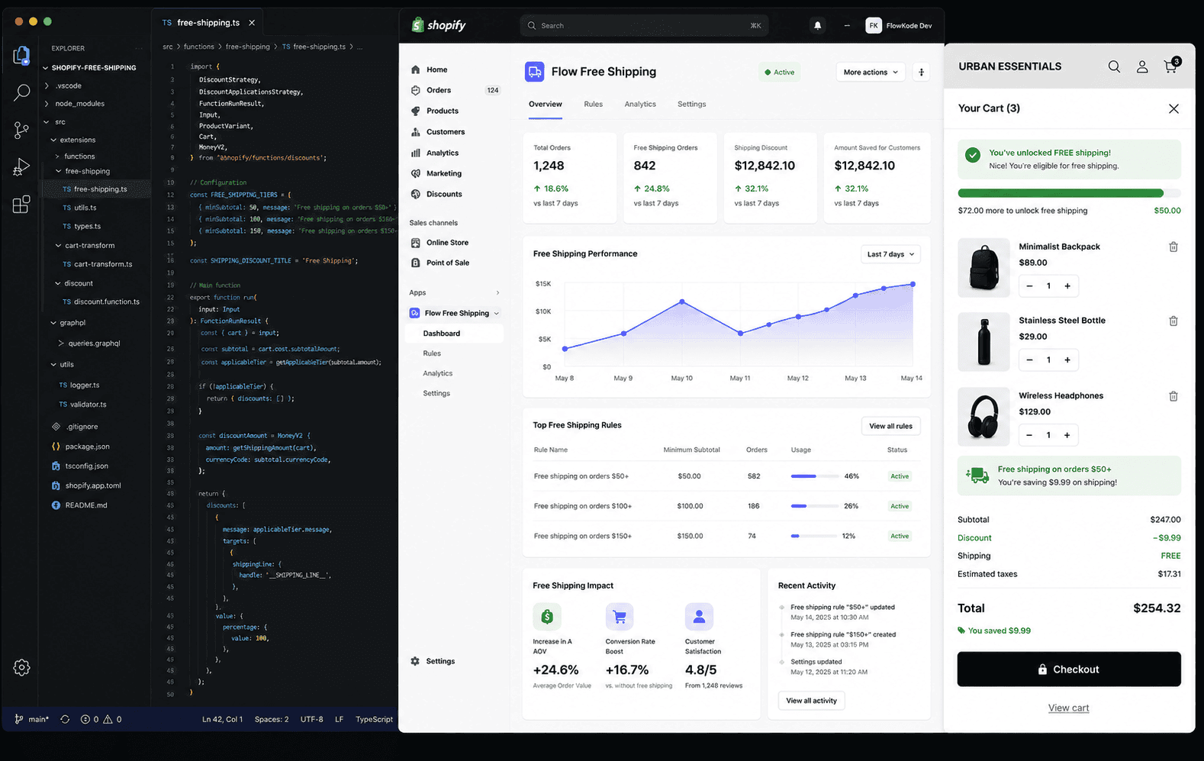Screen dimensions: 1204x761
Task: Open the Last 7 days dropdown
Action: [890, 254]
